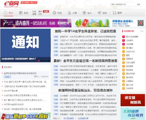
Task: Open the 活动 activities menu item
Action: pyautogui.click(x=104, y=13)
